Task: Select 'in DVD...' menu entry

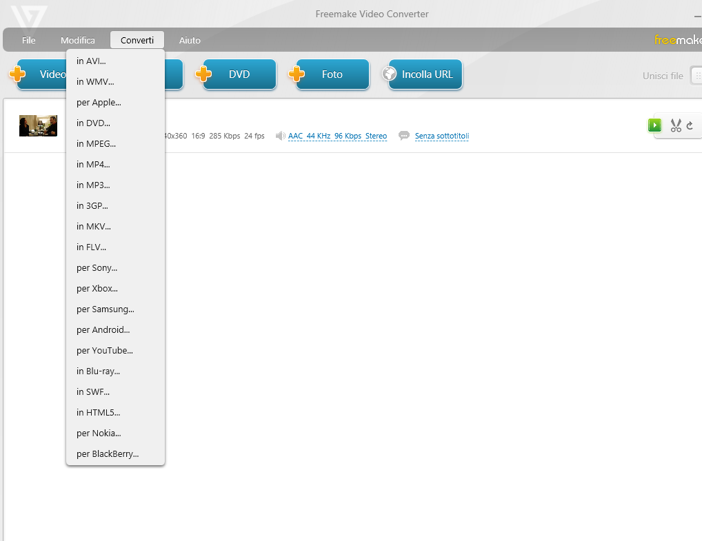Action: click(x=116, y=123)
